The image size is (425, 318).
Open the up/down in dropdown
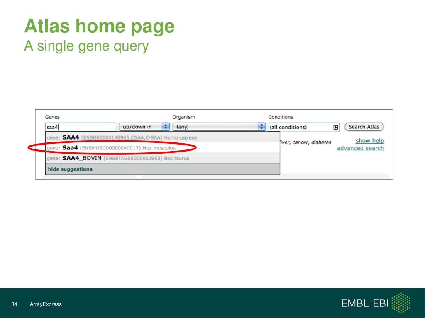pyautogui.click(x=144, y=127)
